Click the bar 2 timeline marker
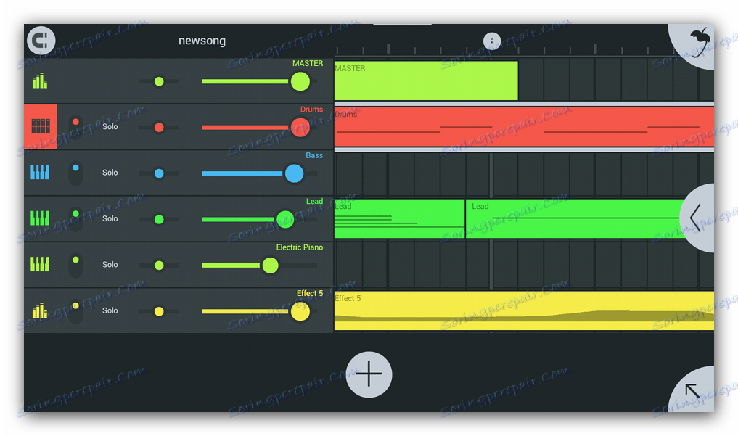Image resolution: width=738 pixels, height=436 pixels. pyautogui.click(x=492, y=41)
